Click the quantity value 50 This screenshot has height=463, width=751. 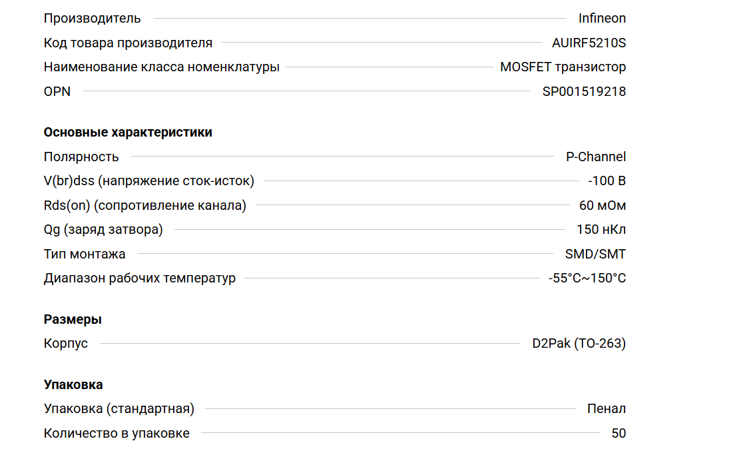[x=619, y=434]
